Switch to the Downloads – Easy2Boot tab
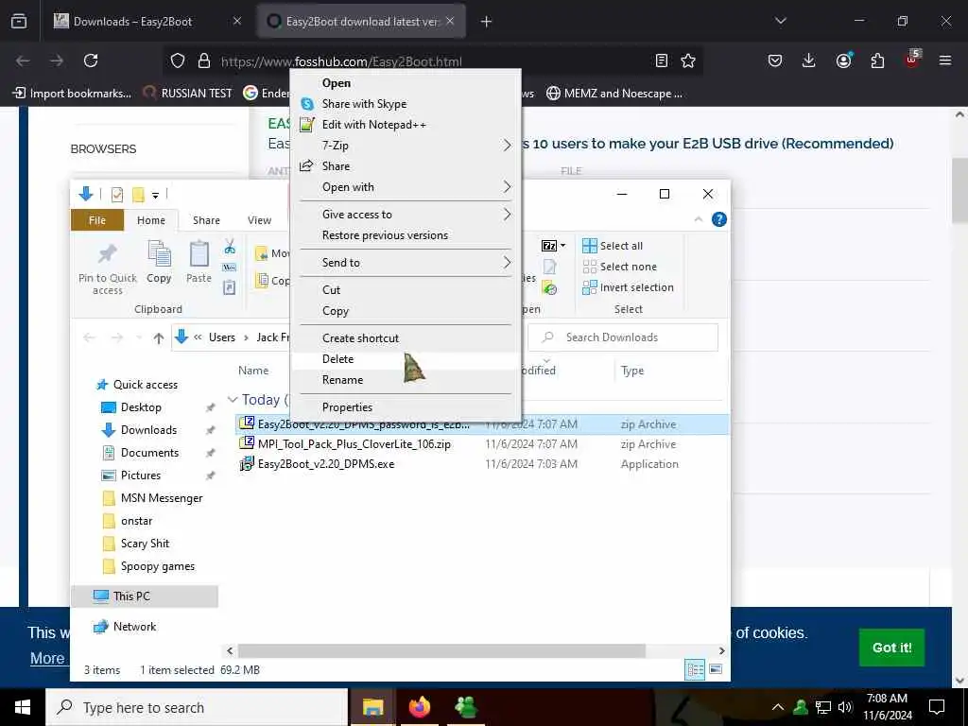Image resolution: width=968 pixels, height=726 pixels. coord(147,22)
